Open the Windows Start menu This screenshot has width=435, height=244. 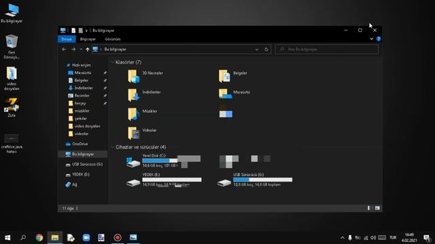click(x=7, y=238)
